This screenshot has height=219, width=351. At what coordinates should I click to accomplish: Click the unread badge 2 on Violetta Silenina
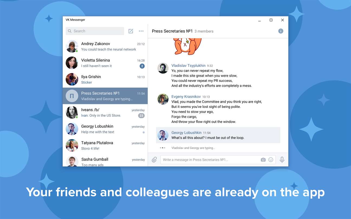pos(142,66)
